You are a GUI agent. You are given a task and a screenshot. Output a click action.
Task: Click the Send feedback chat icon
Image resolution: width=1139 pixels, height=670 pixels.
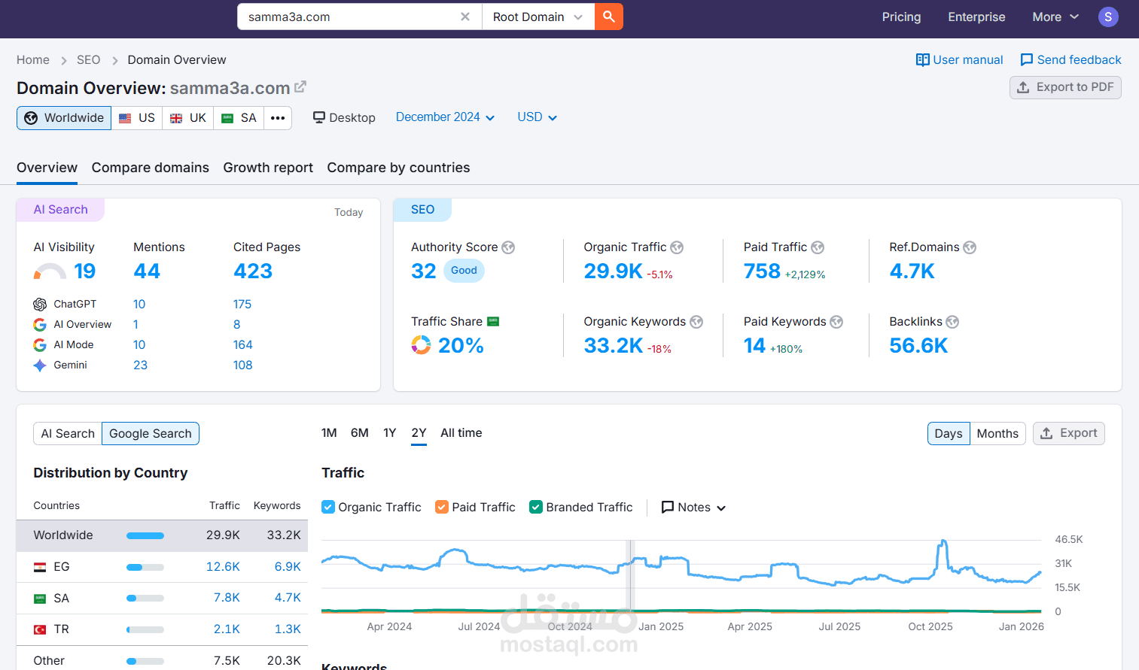[1026, 59]
